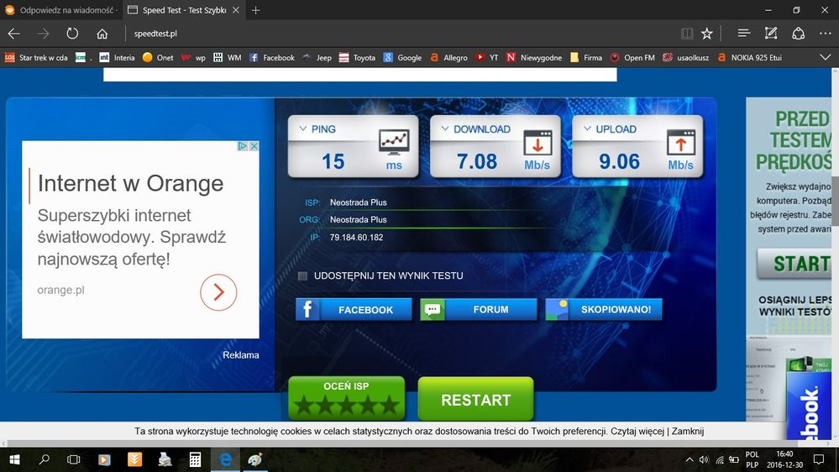This screenshot has width=839, height=472.
Task: Click the SKOPIOWANO! button
Action: pyautogui.click(x=604, y=309)
